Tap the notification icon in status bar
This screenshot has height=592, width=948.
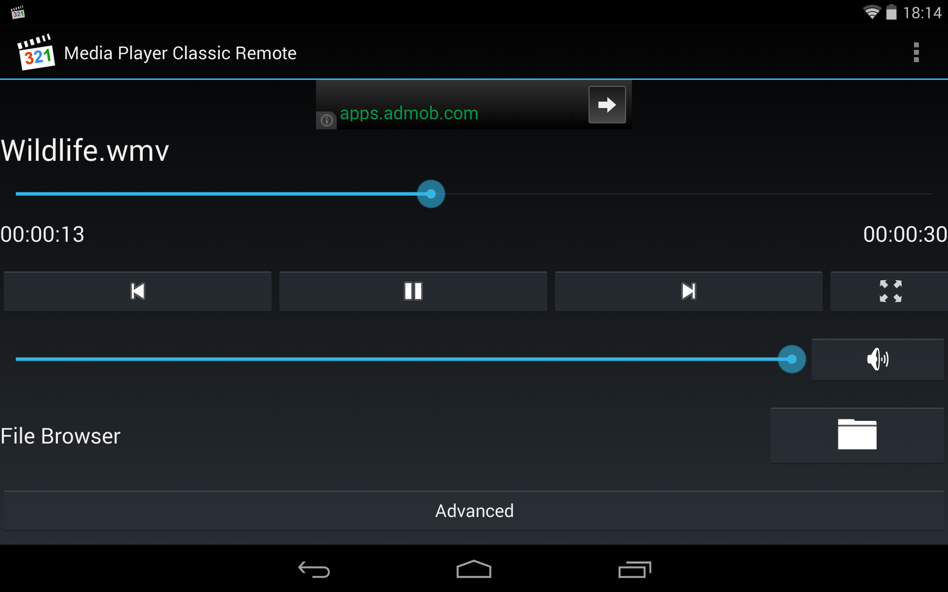pyautogui.click(x=18, y=12)
